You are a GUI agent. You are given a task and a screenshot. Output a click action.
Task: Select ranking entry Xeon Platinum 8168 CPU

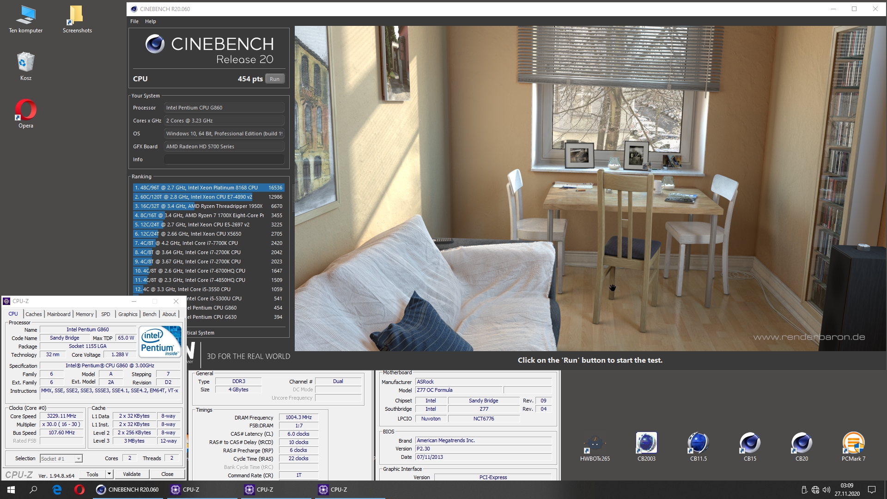[208, 188]
